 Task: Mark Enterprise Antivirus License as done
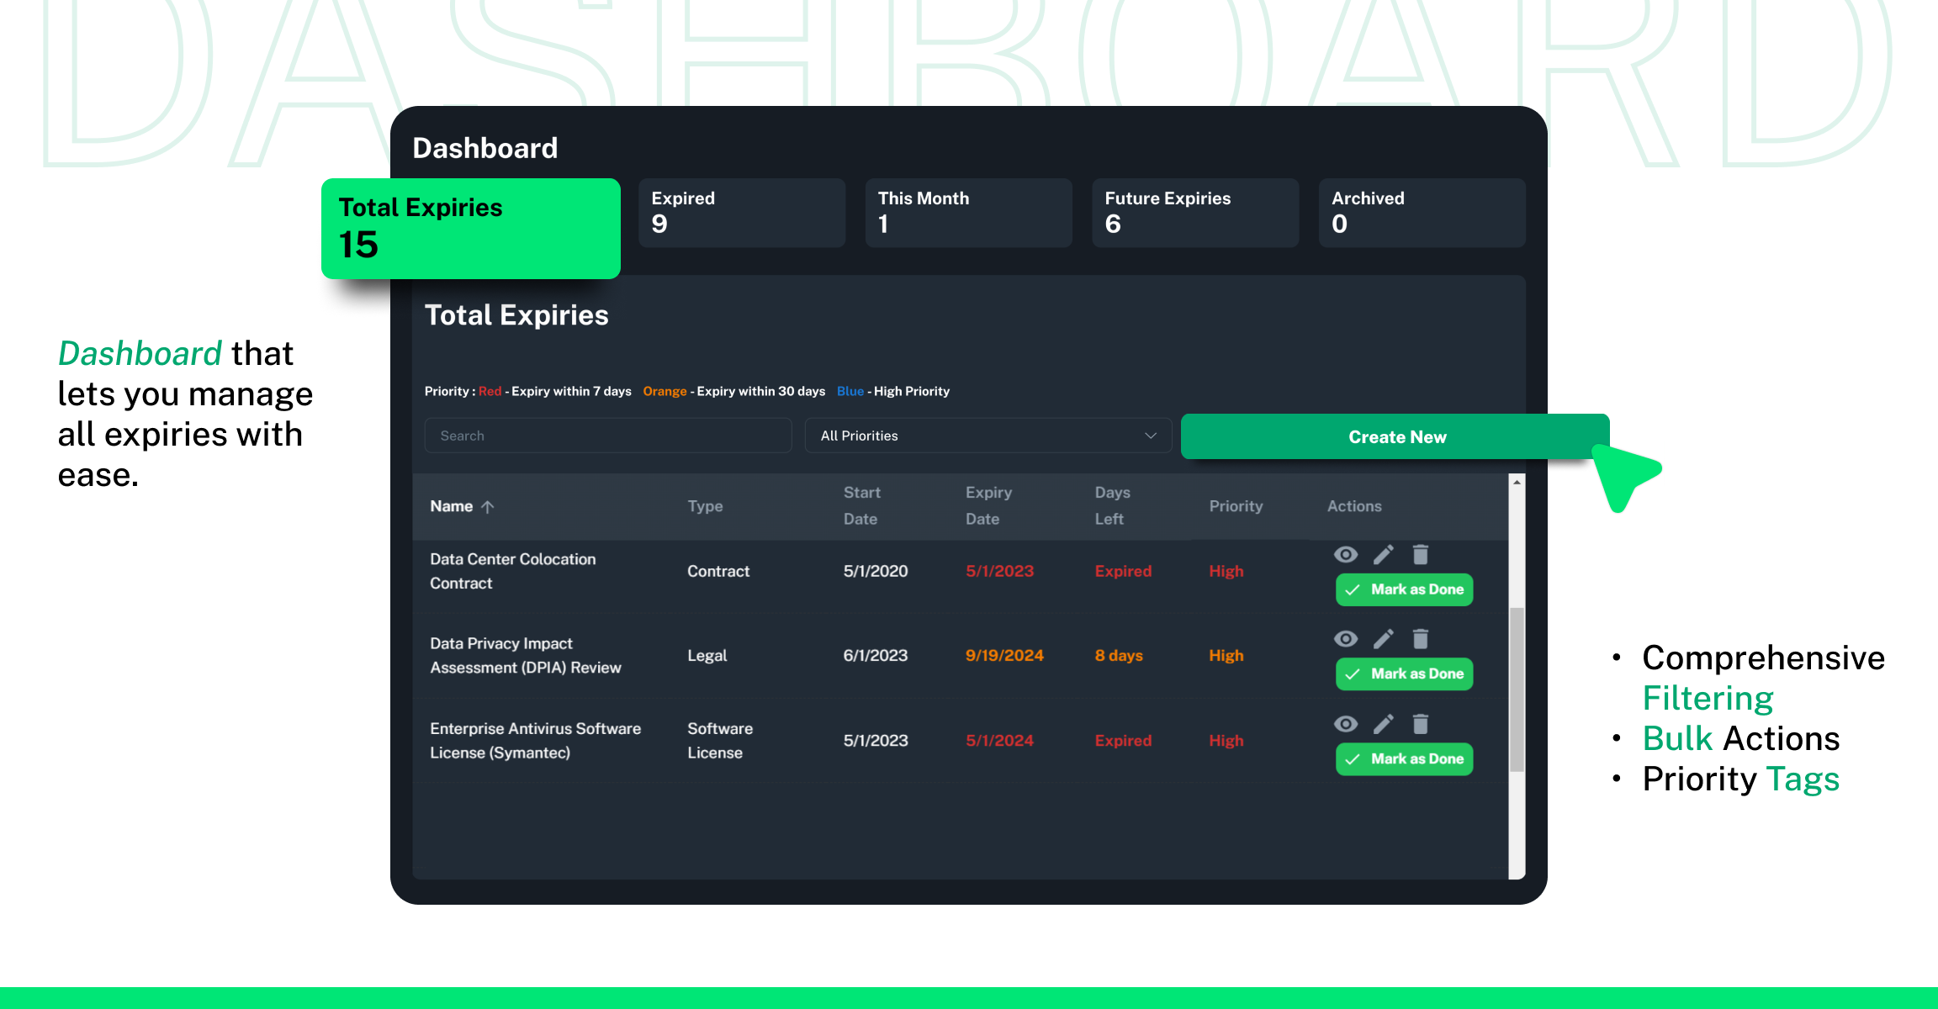[x=1405, y=758]
